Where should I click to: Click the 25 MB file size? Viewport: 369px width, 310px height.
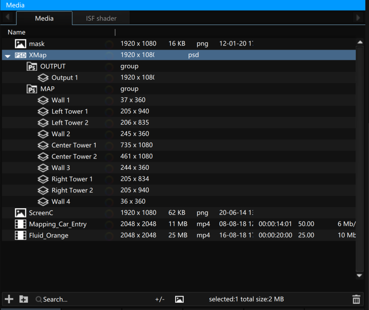pos(178,235)
